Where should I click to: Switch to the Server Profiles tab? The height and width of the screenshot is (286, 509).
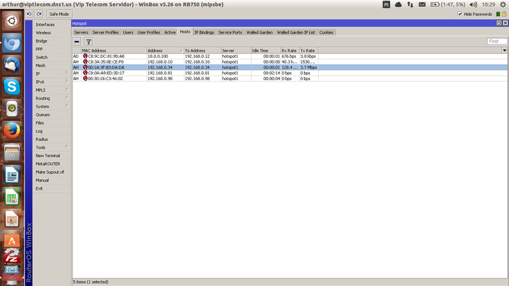(106, 32)
